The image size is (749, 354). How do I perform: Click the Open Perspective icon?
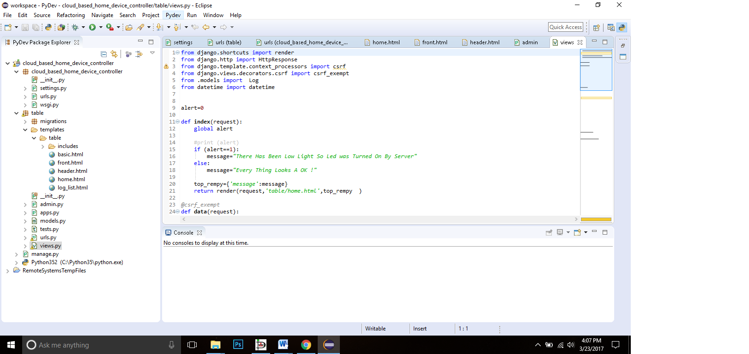pos(596,27)
